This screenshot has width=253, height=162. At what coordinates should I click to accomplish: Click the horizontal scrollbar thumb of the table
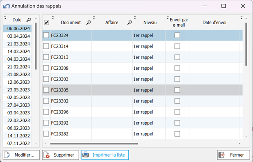click(94, 144)
